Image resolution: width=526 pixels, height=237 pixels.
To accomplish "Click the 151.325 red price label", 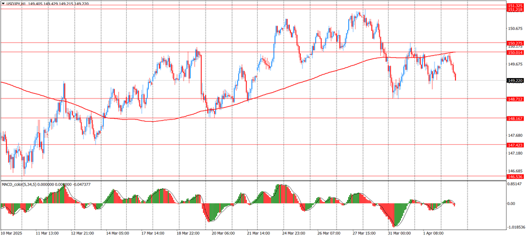I will [515, 5].
